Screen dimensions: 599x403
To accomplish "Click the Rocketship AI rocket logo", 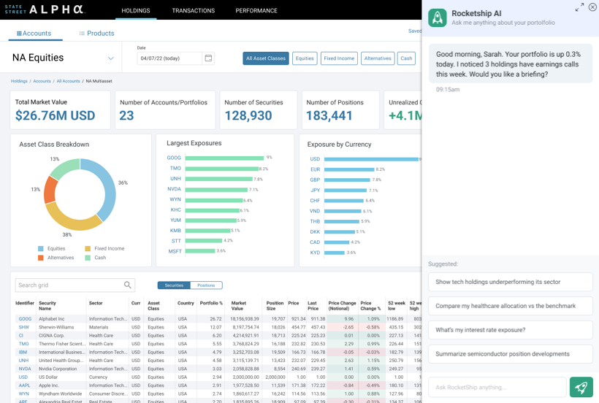I will click(x=438, y=18).
